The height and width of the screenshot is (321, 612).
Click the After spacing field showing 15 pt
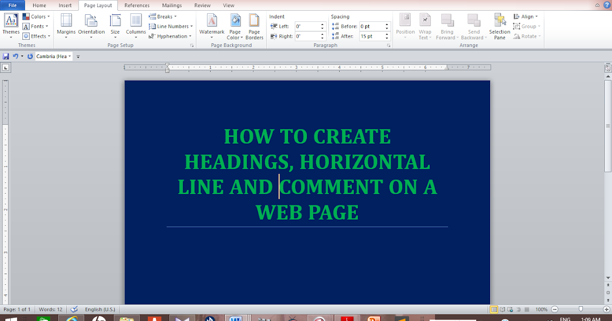click(x=371, y=36)
